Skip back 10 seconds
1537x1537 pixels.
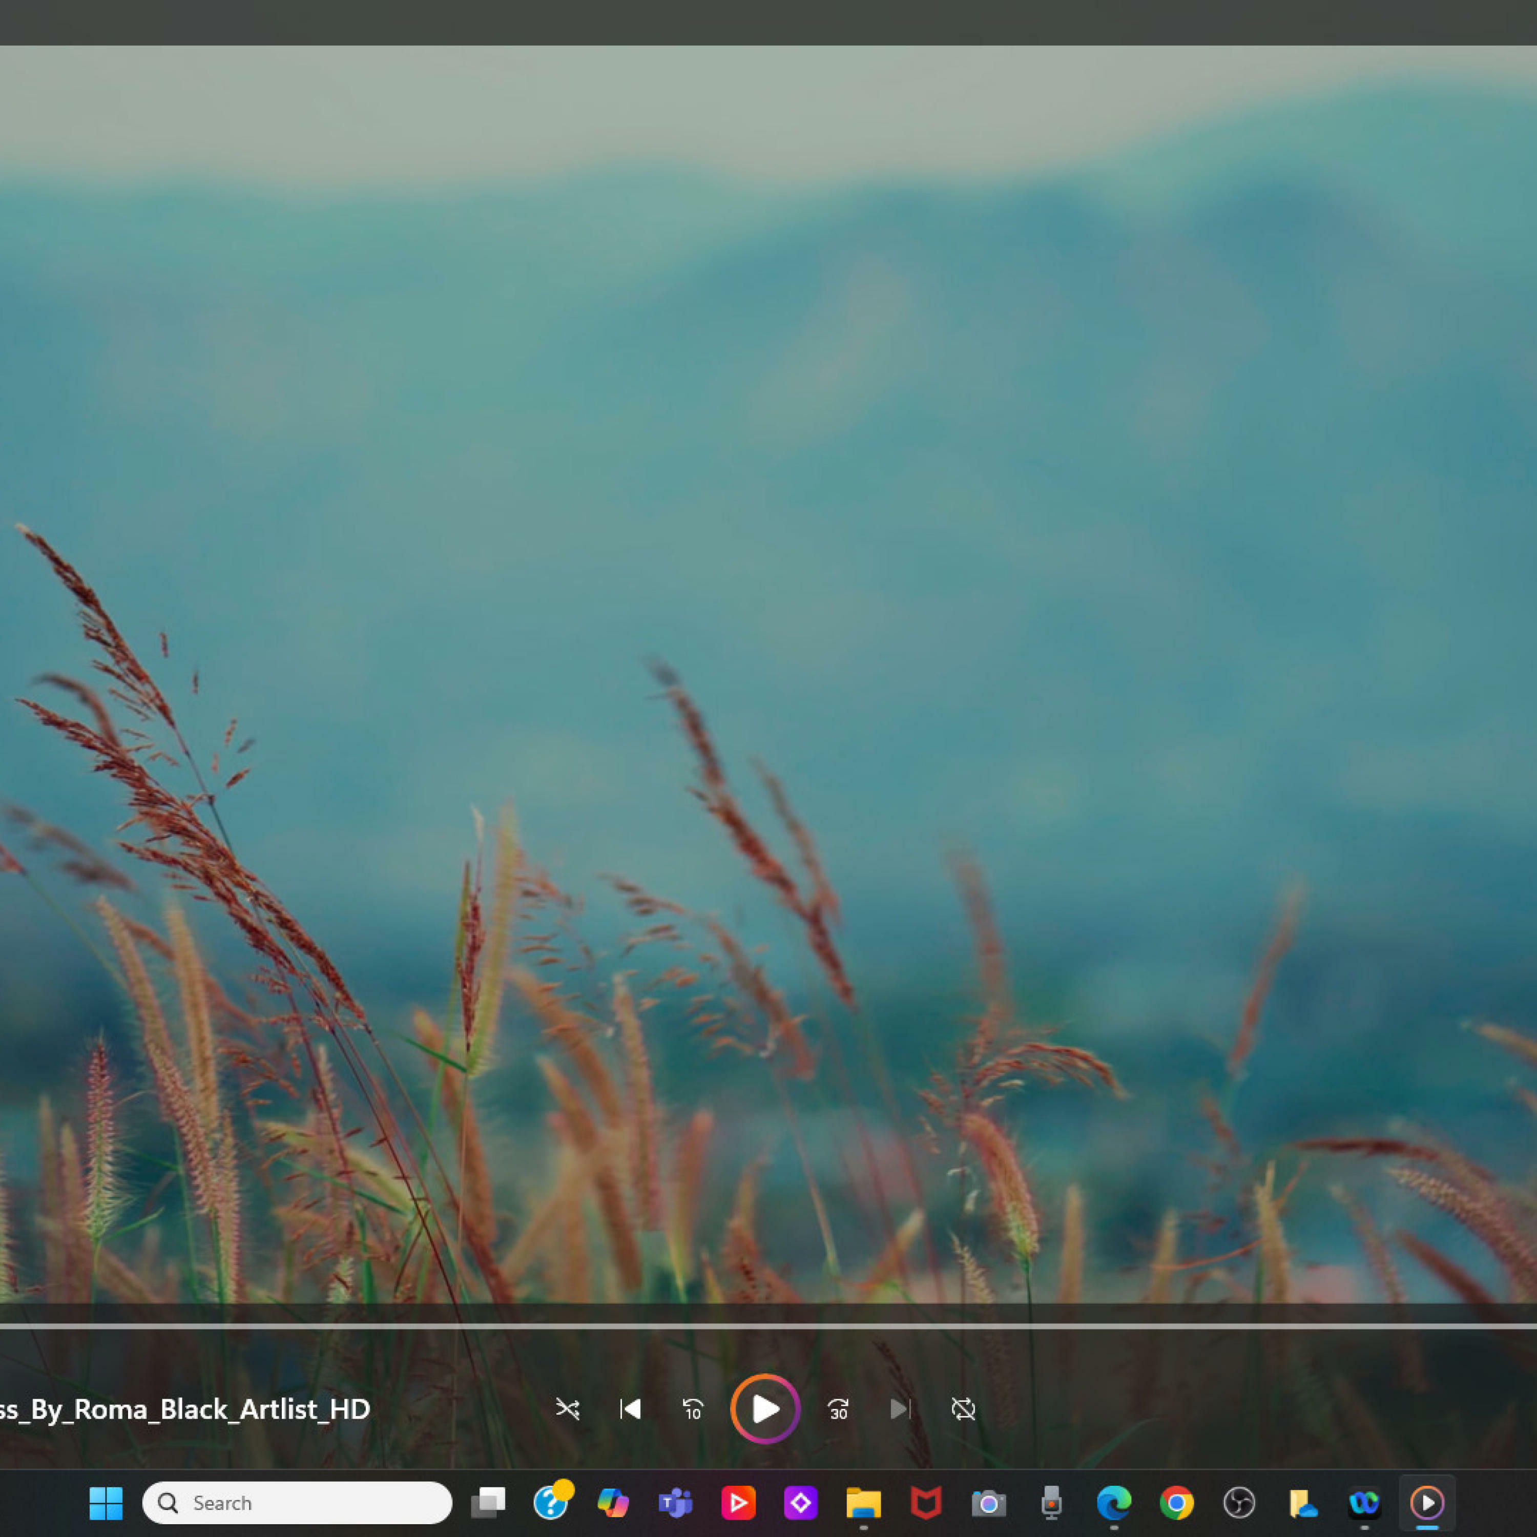tap(693, 1409)
